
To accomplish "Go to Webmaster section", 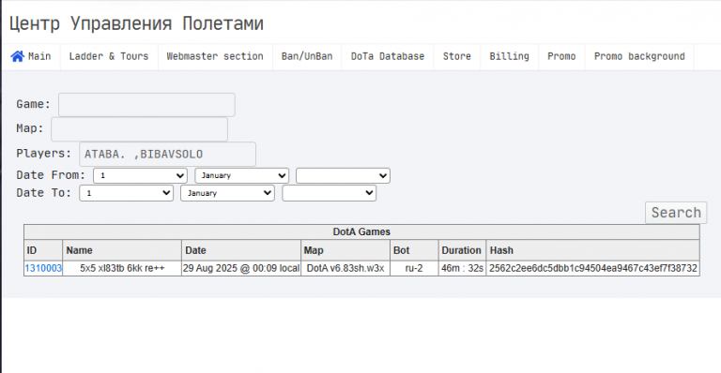I will [x=215, y=56].
